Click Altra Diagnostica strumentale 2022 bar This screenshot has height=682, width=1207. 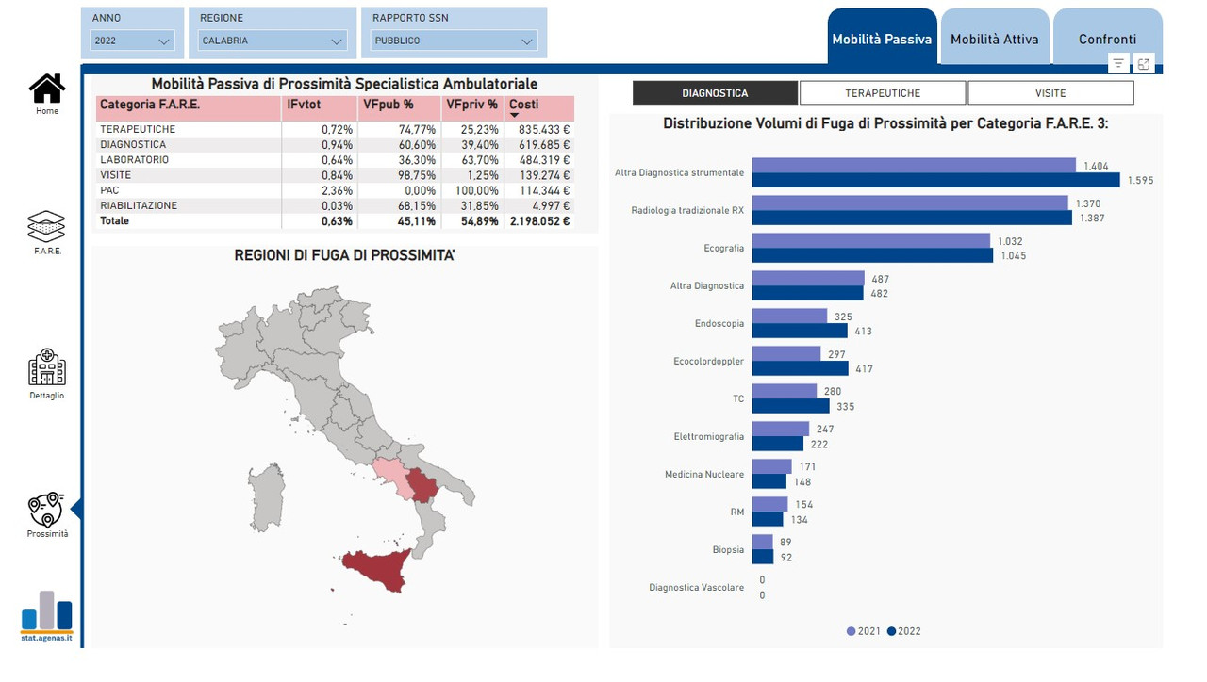click(x=935, y=180)
